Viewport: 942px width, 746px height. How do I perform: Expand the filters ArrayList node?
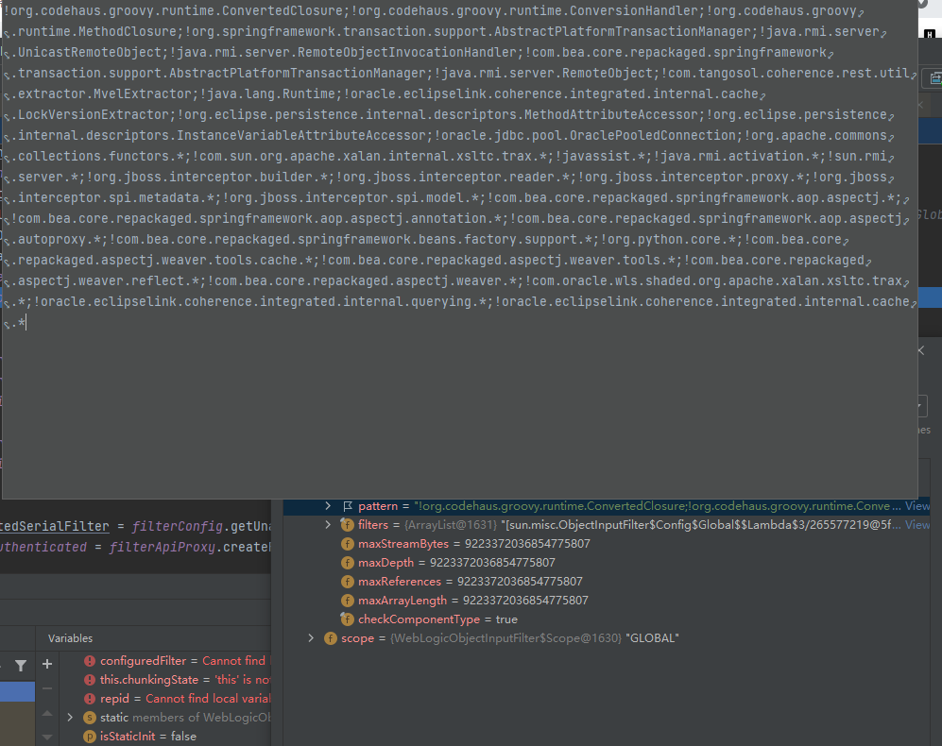click(328, 524)
